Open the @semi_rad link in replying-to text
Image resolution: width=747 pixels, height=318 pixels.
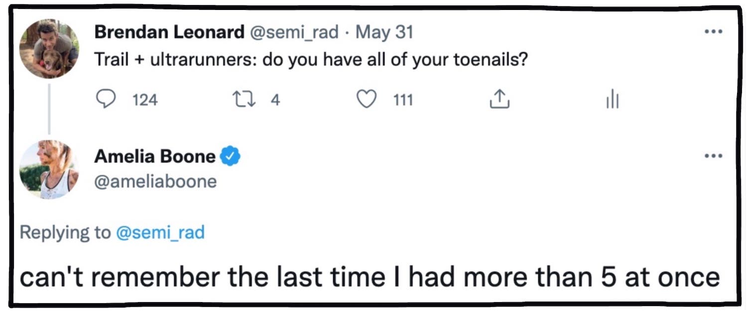[160, 232]
